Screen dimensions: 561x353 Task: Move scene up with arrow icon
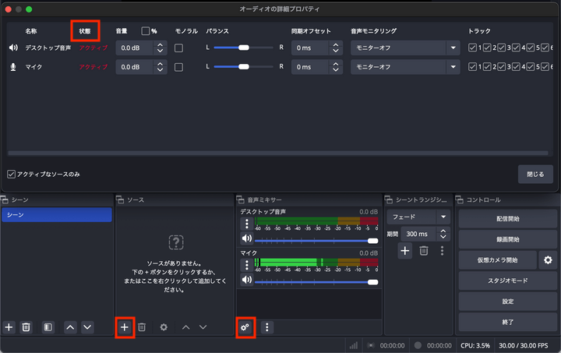click(x=70, y=327)
